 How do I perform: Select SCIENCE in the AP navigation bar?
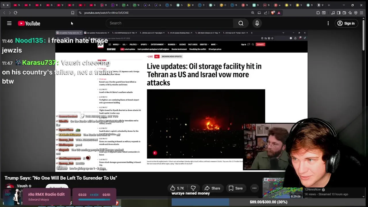(183, 45)
